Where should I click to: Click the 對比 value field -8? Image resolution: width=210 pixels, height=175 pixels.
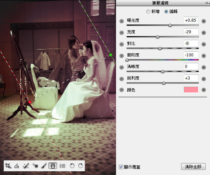[x=191, y=43]
